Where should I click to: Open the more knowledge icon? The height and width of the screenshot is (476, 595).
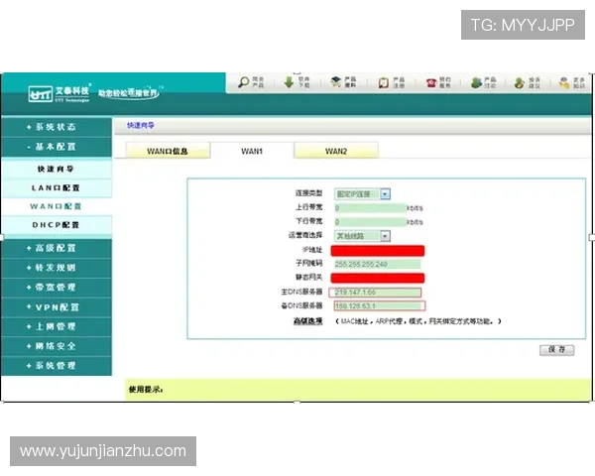(564, 82)
